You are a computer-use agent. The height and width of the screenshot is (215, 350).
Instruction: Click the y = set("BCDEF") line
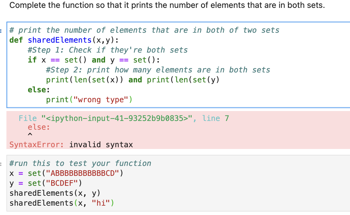[46, 183]
